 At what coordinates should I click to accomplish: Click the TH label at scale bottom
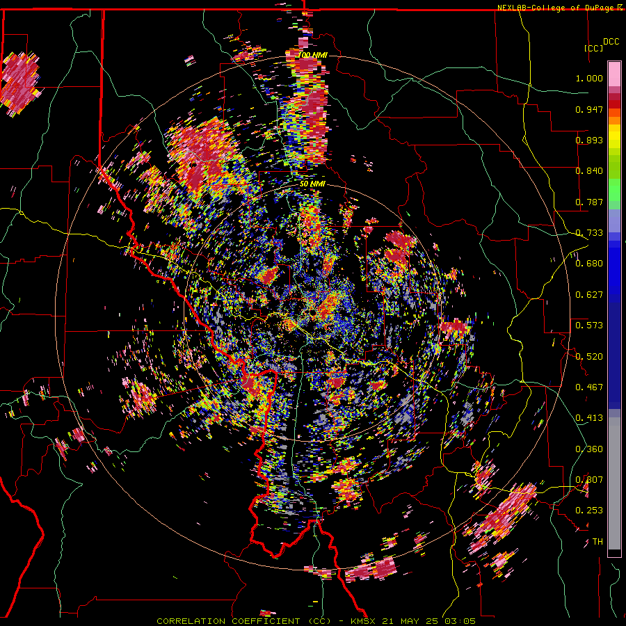tap(597, 541)
